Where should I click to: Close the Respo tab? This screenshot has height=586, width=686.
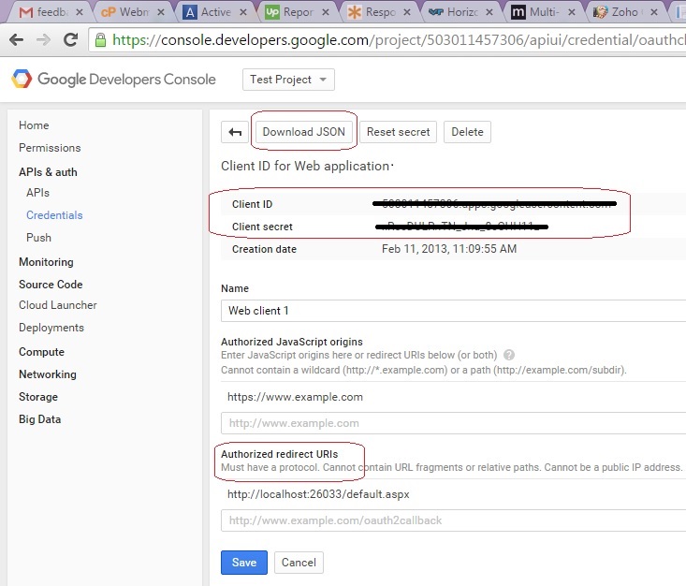(x=407, y=12)
